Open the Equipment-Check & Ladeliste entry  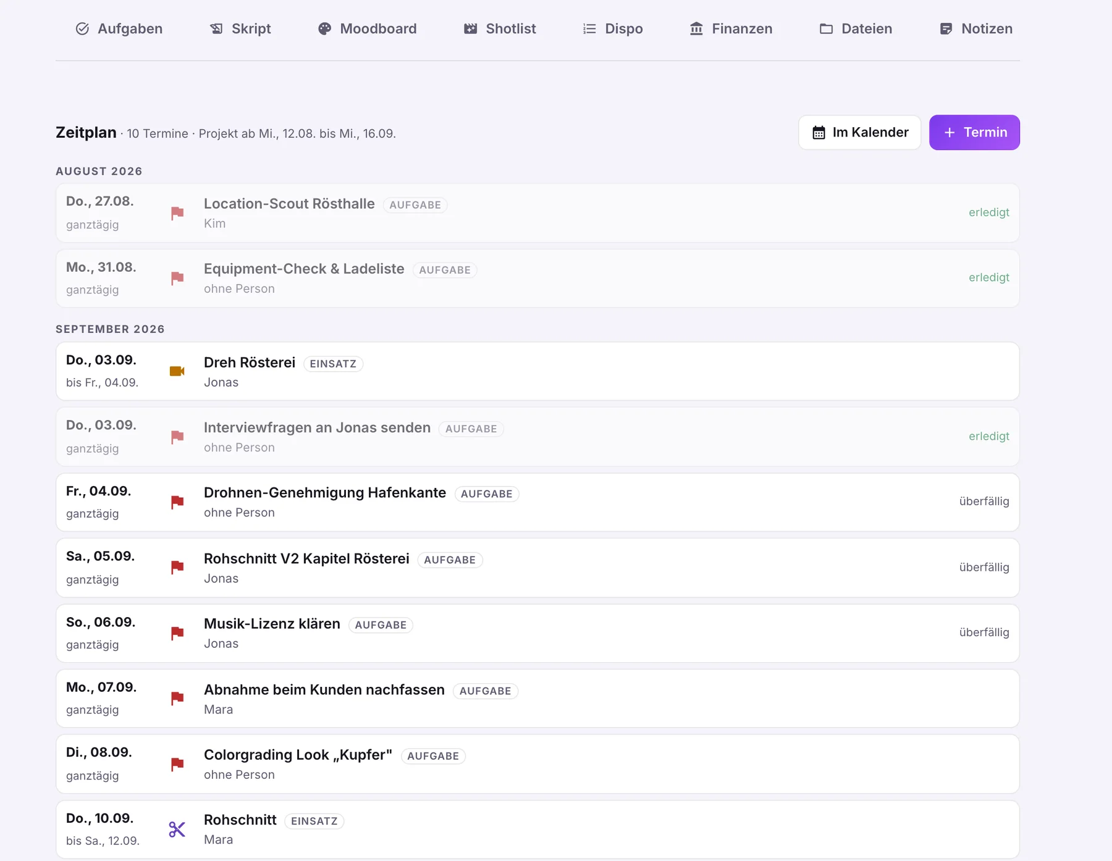537,279
